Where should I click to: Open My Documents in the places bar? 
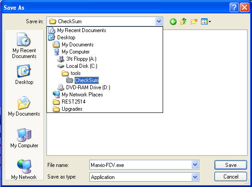24,106
